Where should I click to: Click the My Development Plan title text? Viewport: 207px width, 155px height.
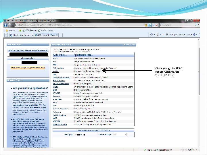82,90
